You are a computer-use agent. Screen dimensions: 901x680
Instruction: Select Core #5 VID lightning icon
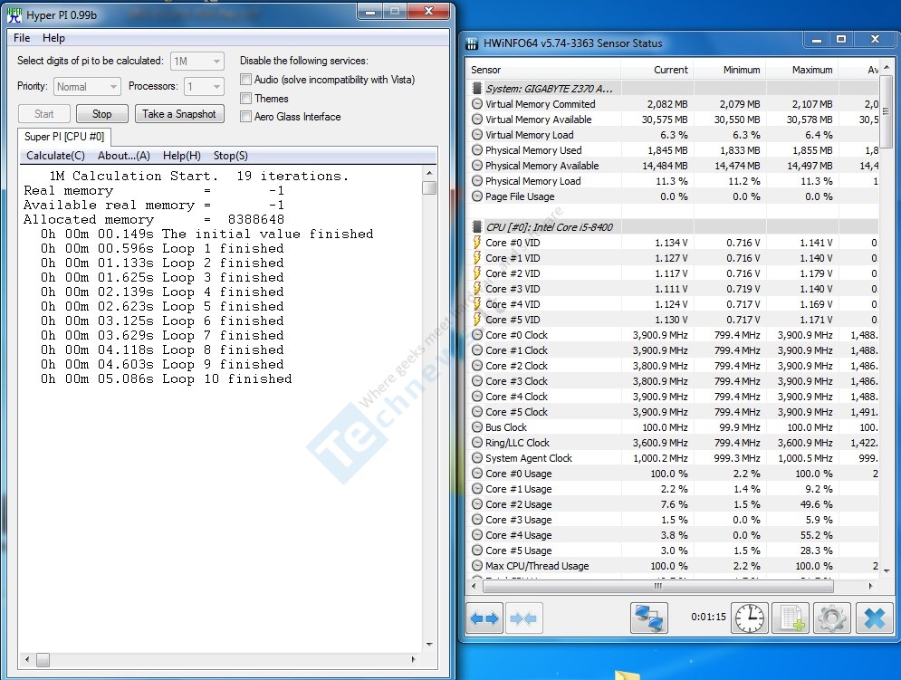477,320
